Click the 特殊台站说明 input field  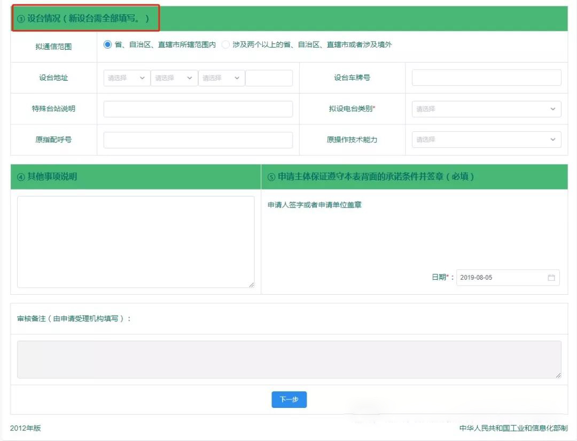coord(198,109)
